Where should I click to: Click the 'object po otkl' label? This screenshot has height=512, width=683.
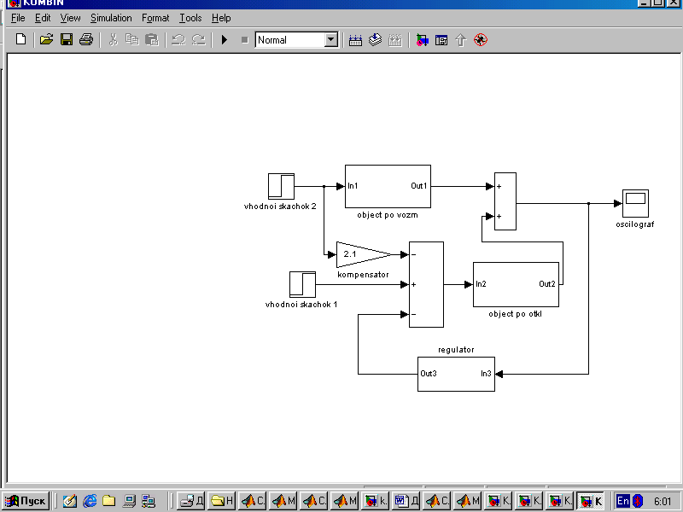tap(516, 313)
